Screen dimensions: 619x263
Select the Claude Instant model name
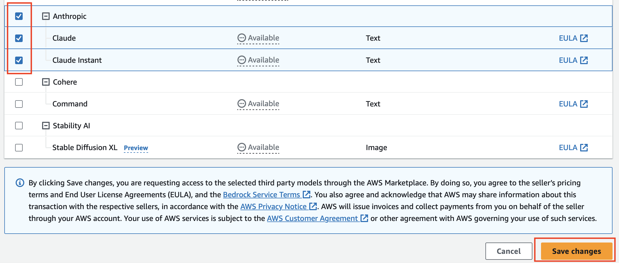coord(77,60)
